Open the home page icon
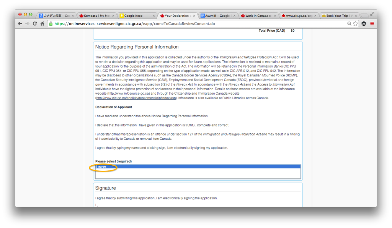The height and width of the screenshot is (228, 392). 42,24
